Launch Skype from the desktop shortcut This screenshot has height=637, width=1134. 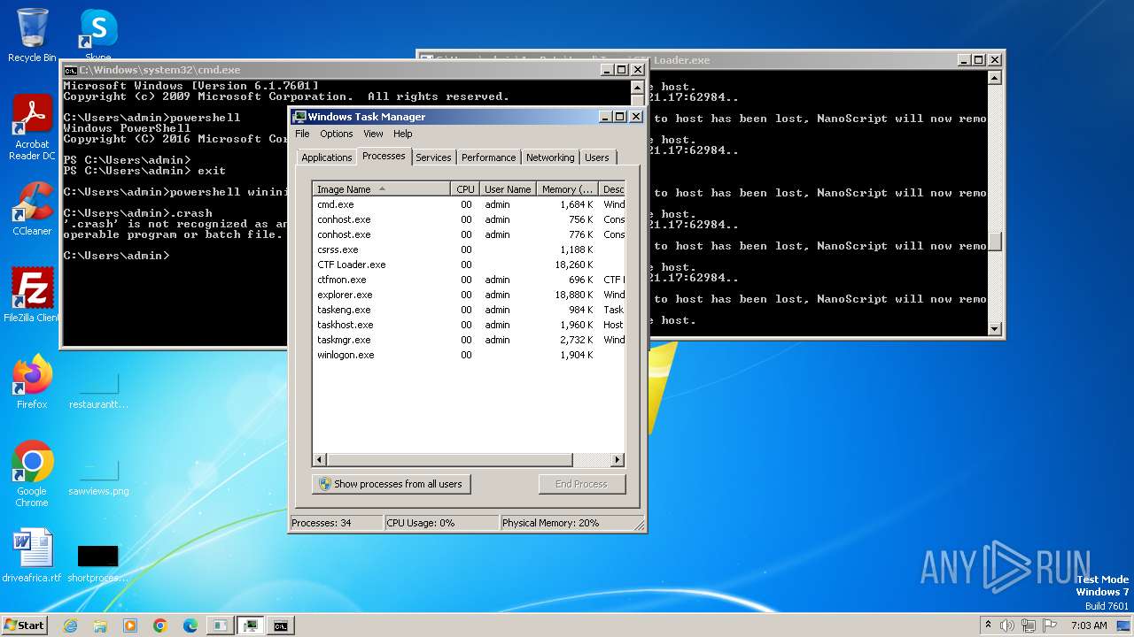(98, 35)
